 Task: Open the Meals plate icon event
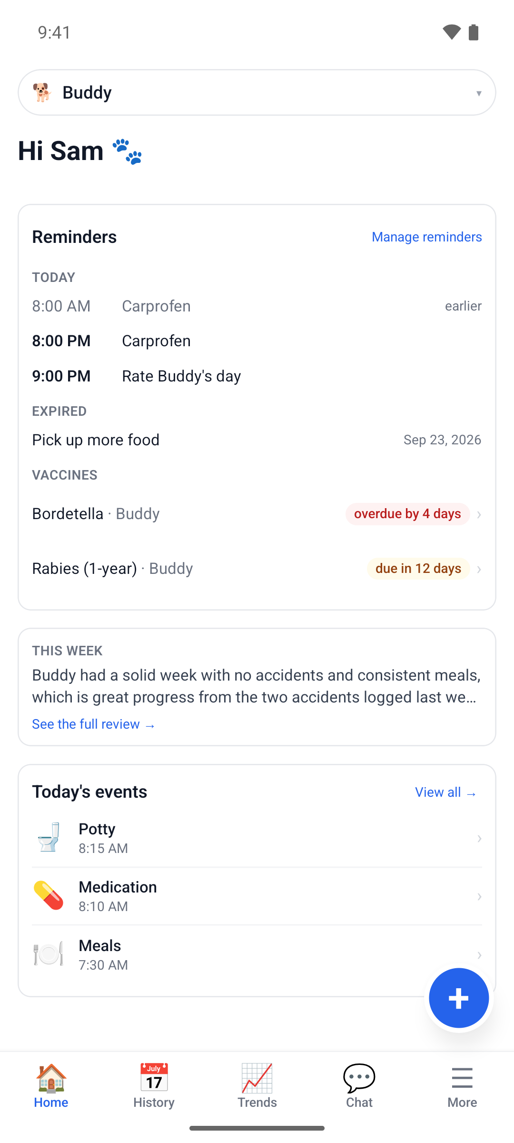click(257, 955)
